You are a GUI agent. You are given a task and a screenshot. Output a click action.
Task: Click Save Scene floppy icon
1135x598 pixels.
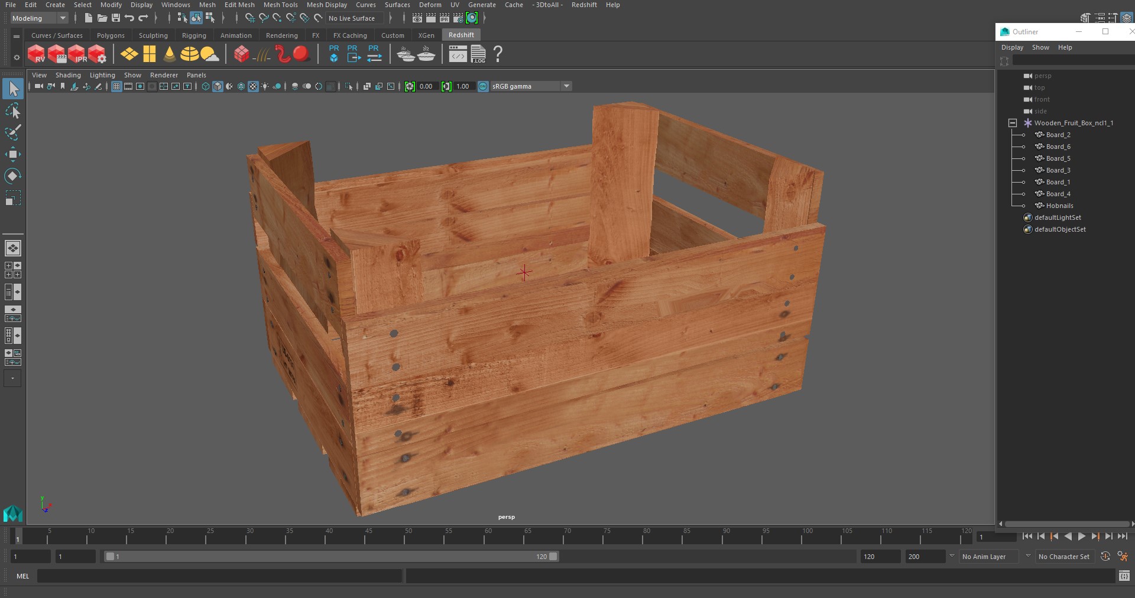coord(116,18)
